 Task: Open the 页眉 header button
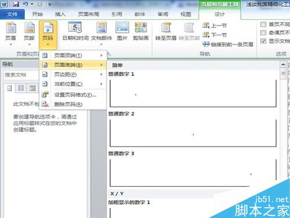(x=10, y=34)
